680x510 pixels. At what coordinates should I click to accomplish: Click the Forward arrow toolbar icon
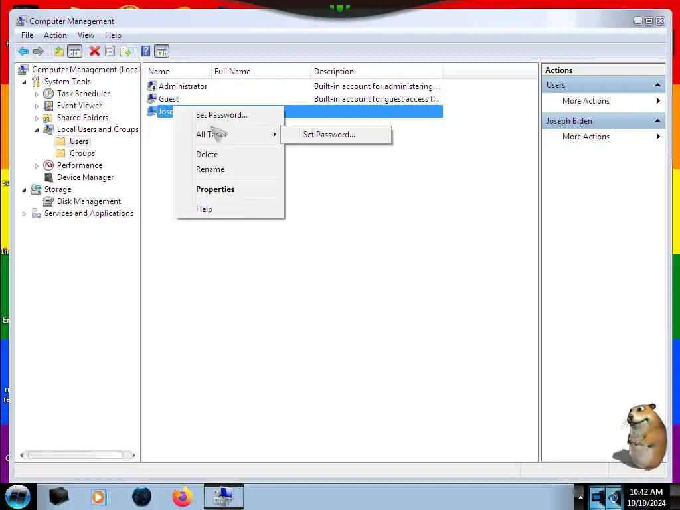38,52
